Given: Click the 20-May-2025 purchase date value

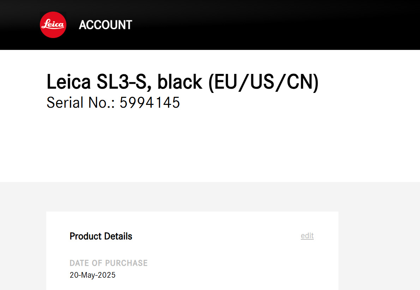Looking at the screenshot, I should pos(92,275).
